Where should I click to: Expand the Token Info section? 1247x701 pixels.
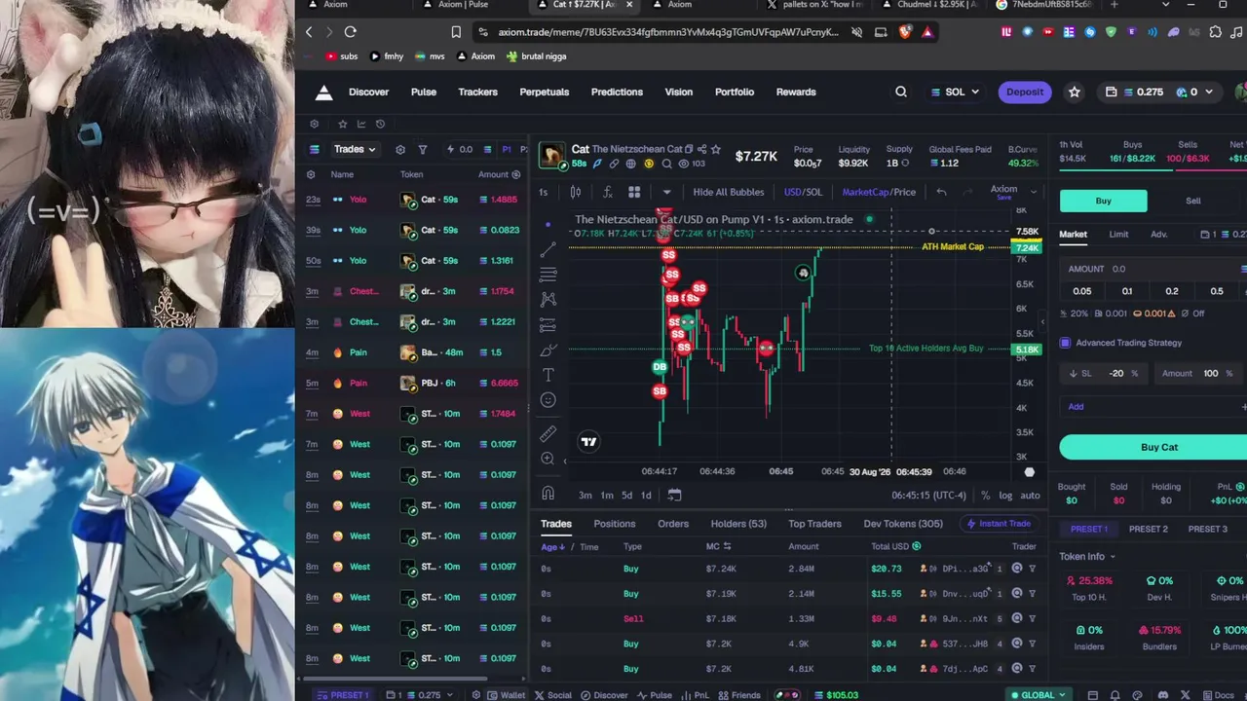pyautogui.click(x=1087, y=556)
